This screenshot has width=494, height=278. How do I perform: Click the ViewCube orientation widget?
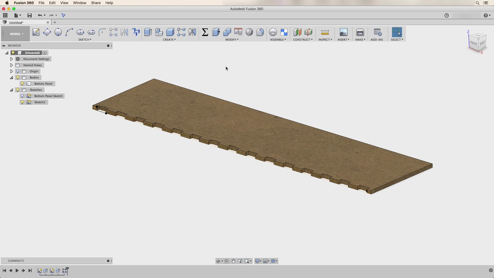[477, 42]
